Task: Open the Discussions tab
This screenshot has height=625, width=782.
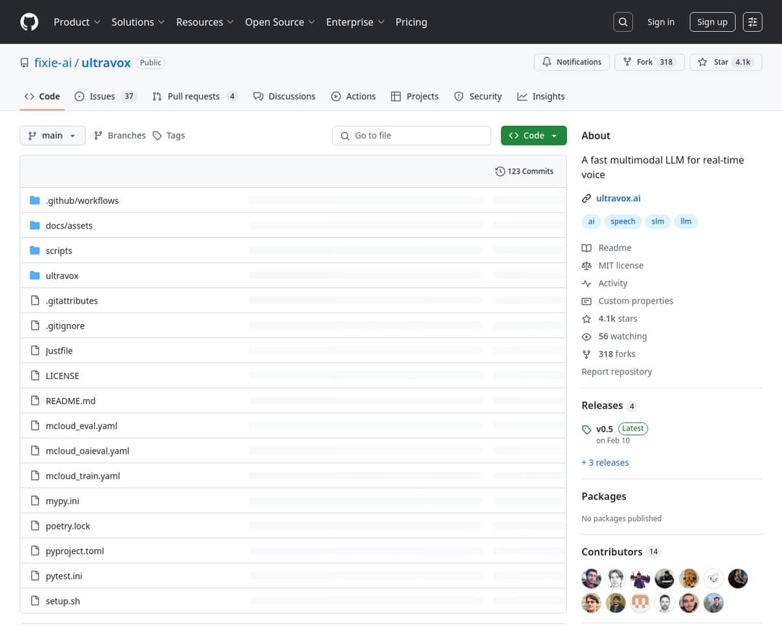Action: pyautogui.click(x=285, y=96)
